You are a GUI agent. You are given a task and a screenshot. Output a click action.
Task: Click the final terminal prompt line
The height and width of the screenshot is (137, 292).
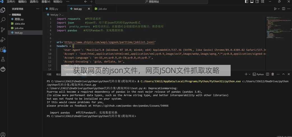(x=91, y=116)
